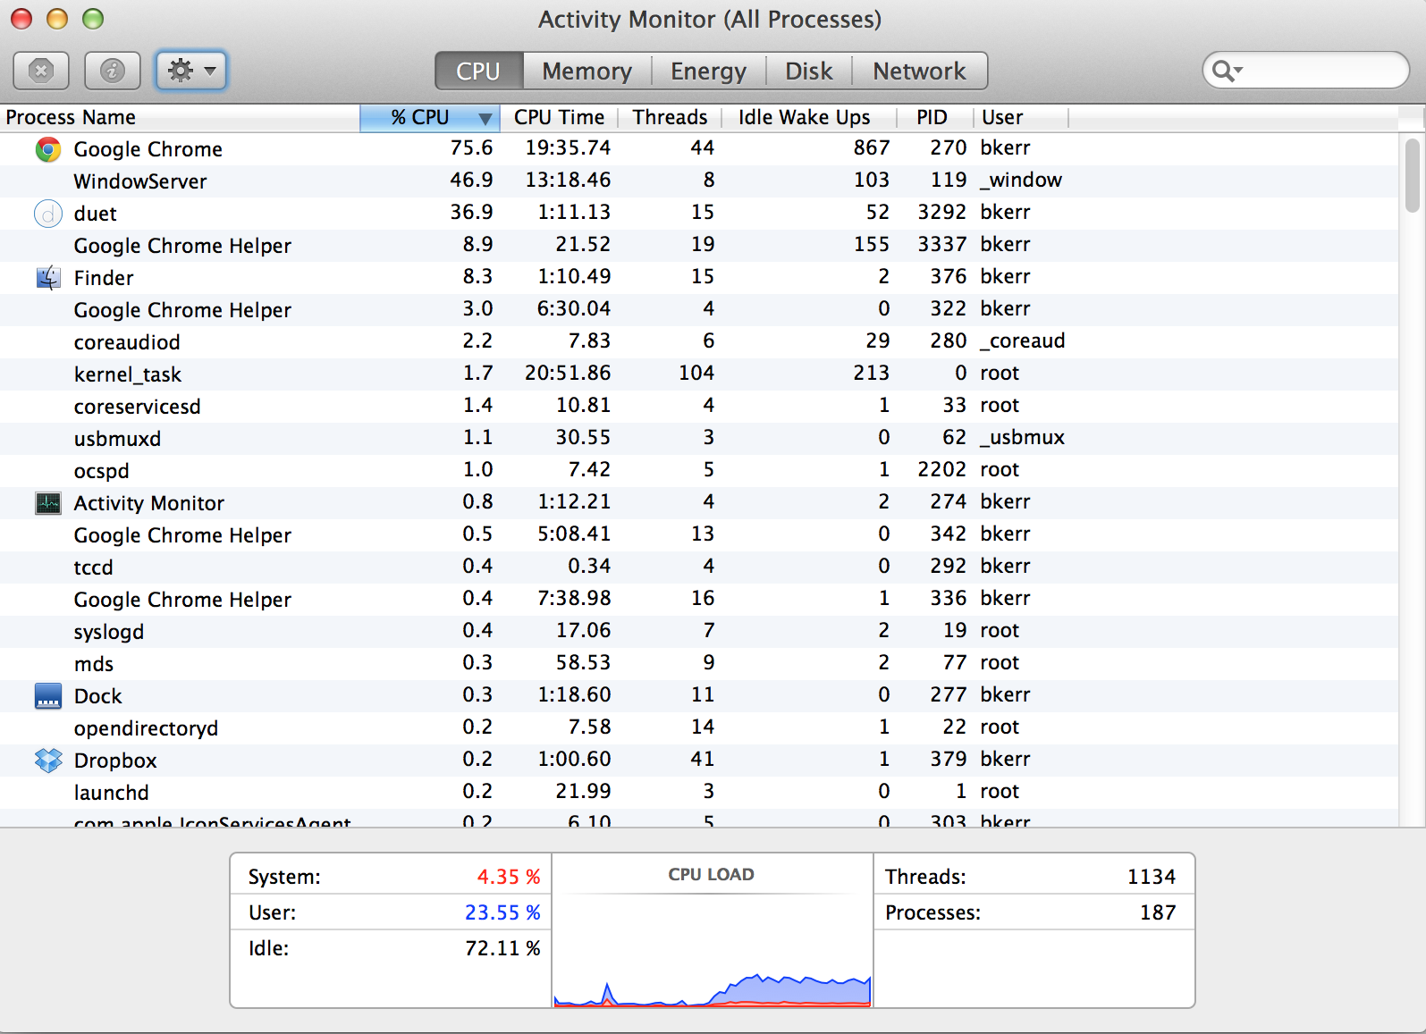Sort by Process Name column
Viewport: 1426px width, 1034px height.
[x=180, y=118]
